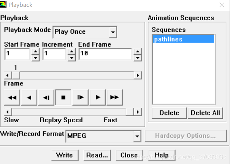The image size is (230, 164).
Task: Click into the End Frame input field
Action: tap(105, 54)
